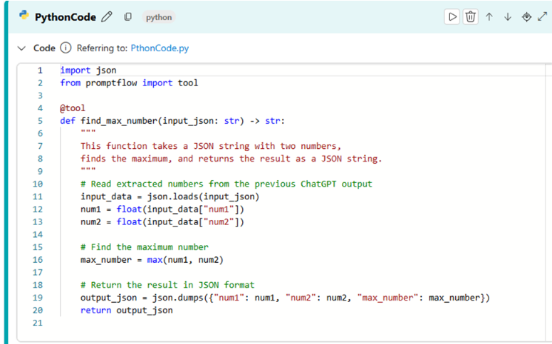552x344 pixels.
Task: Show info about the Code section
Action: pos(66,48)
